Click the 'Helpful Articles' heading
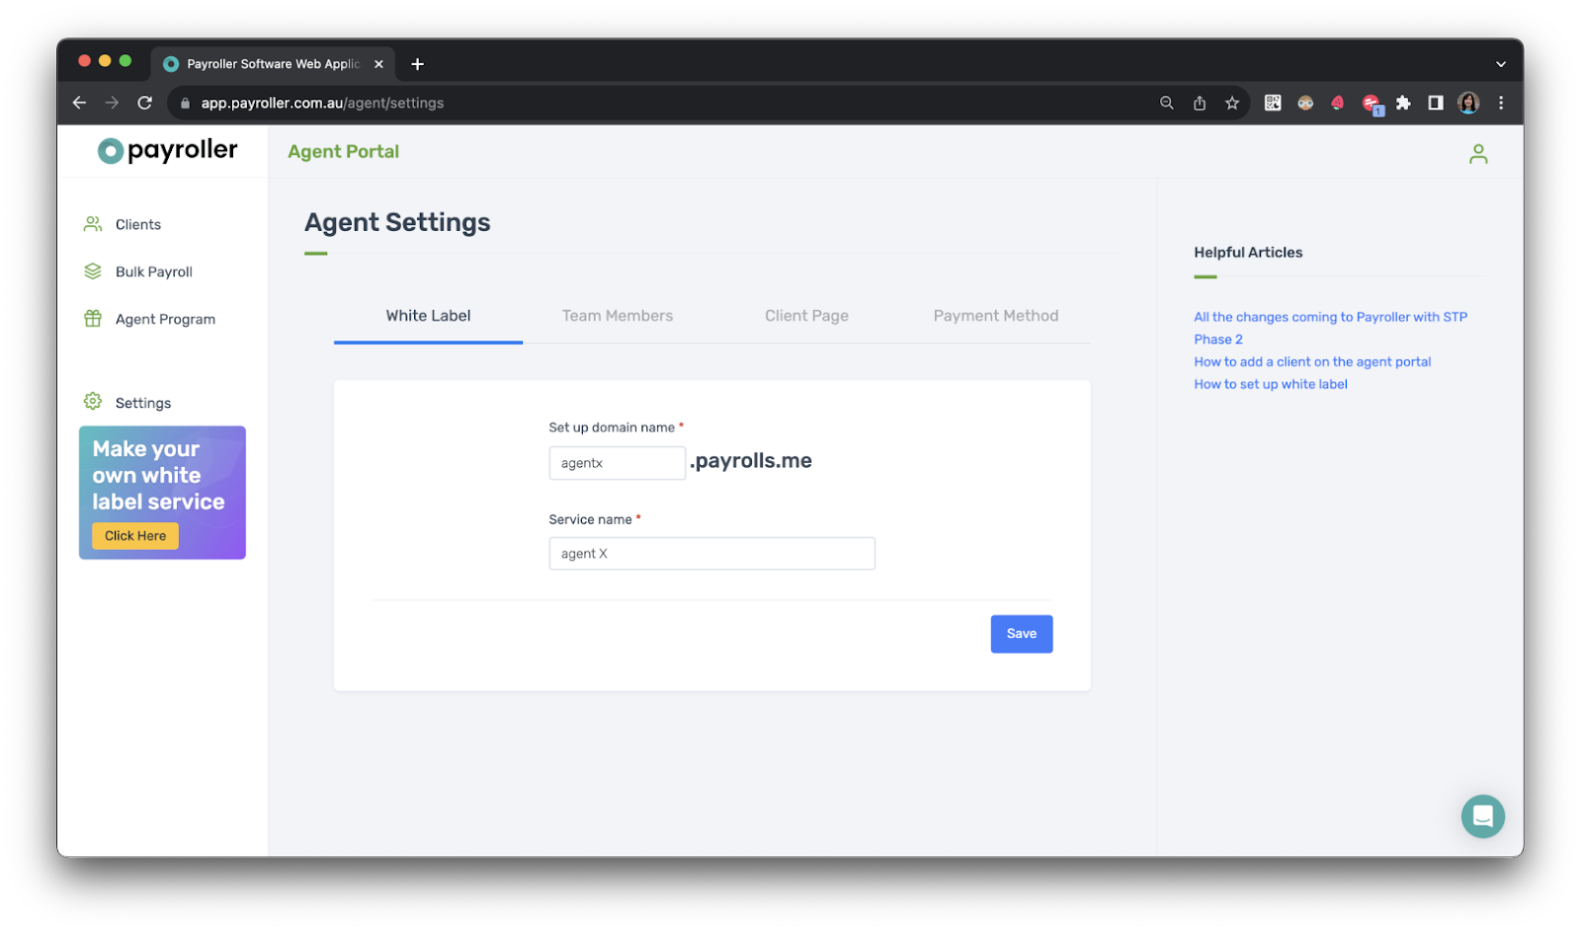1581x932 pixels. tap(1248, 253)
